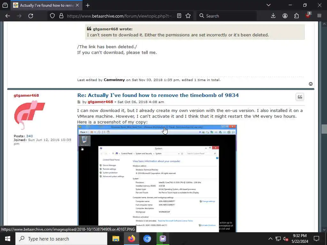Reload the current page
Screen dimensions: 327x245
[31, 16]
